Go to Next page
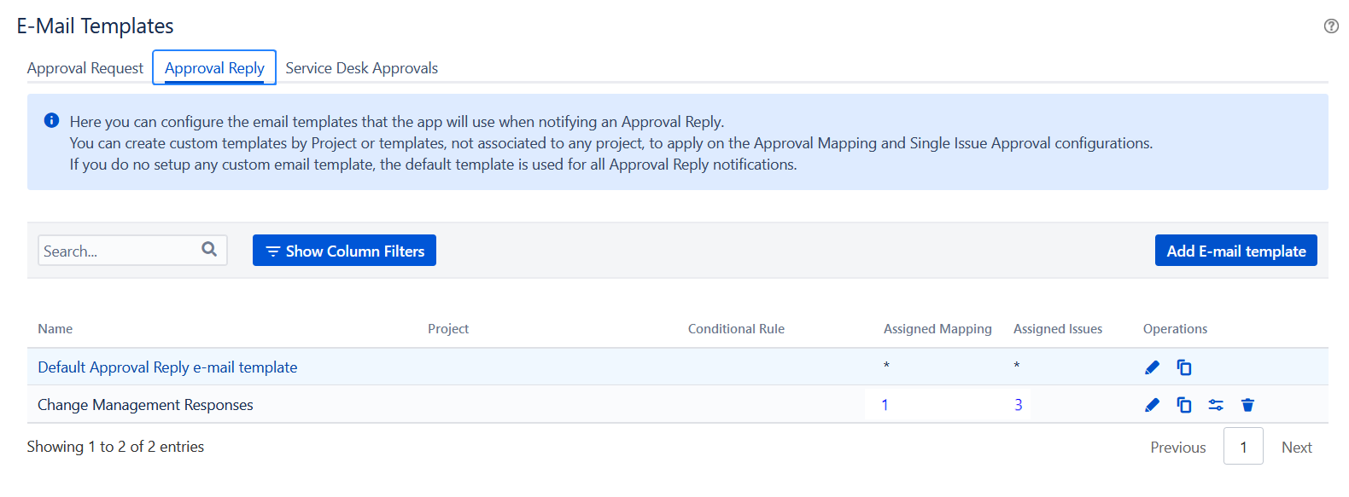This screenshot has height=497, width=1349. [x=1296, y=448]
